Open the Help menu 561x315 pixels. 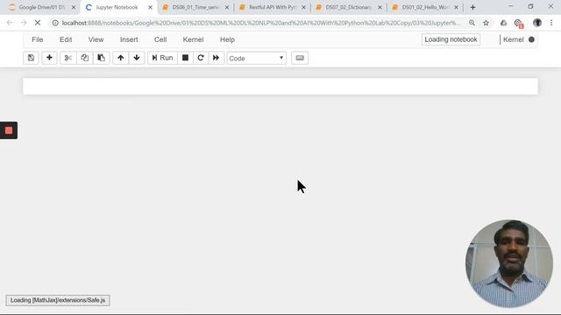click(227, 39)
